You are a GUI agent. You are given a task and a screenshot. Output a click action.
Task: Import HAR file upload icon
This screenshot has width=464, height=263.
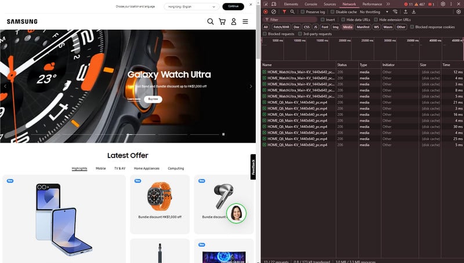point(405,12)
